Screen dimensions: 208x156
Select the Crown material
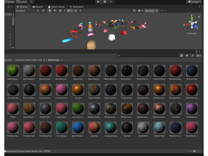tap(78, 91)
